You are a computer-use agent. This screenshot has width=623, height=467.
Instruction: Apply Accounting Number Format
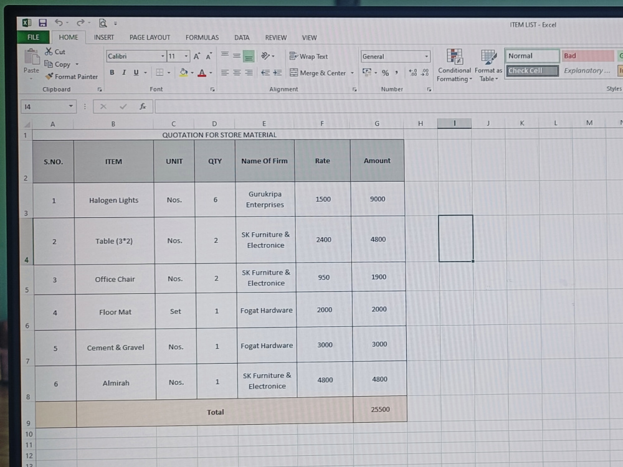coord(366,72)
